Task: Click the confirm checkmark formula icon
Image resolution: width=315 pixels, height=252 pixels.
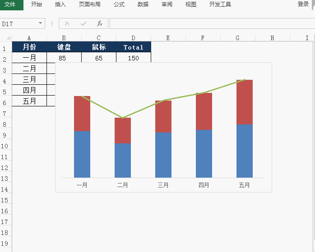Action: click(x=83, y=24)
